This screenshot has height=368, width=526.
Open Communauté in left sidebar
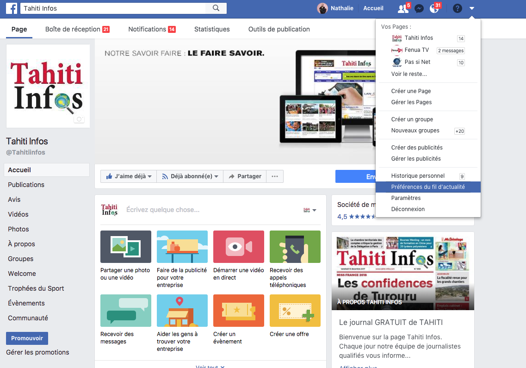28,318
